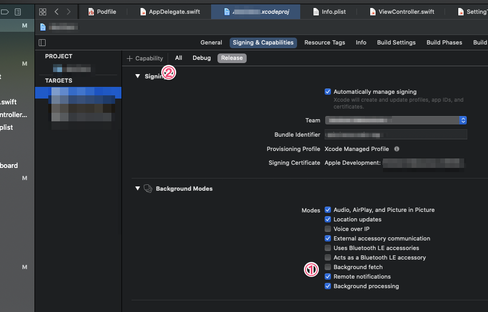Enable Voice over IP mode
Screen dimensions: 488x312
tap(328, 229)
